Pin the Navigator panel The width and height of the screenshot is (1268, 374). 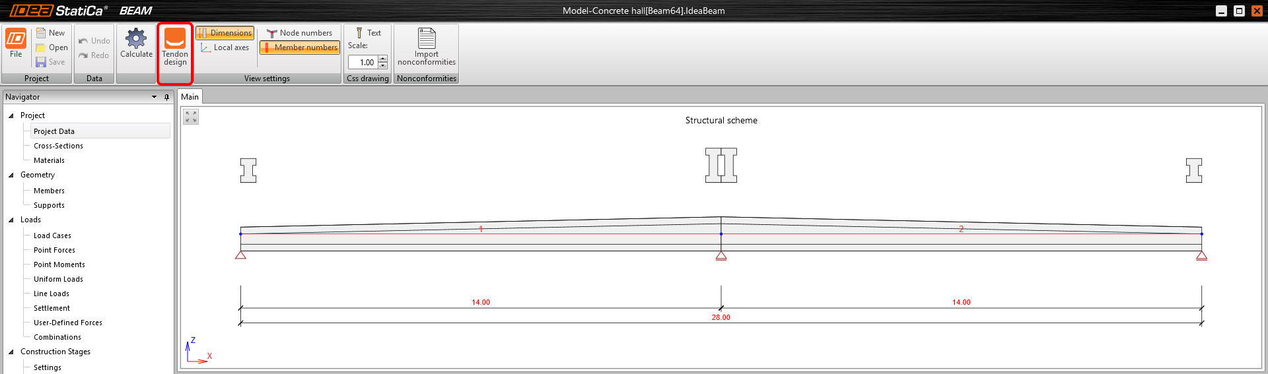[x=166, y=97]
